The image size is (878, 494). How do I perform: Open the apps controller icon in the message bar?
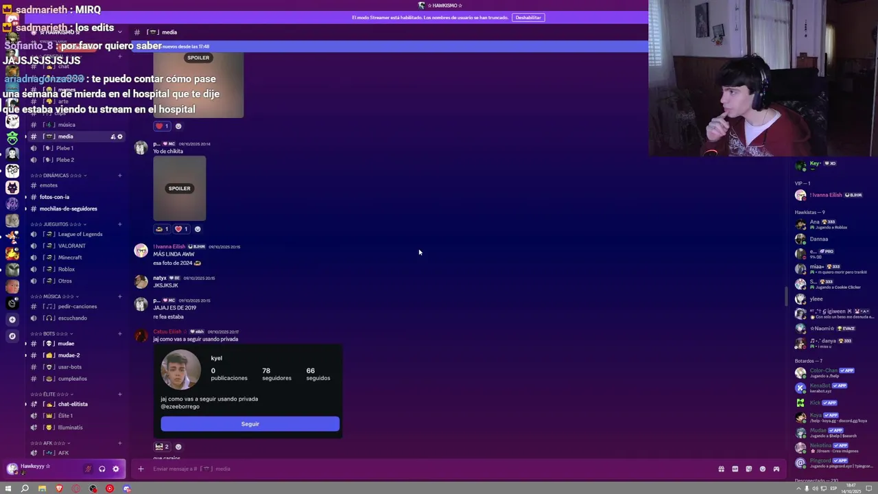point(776,469)
